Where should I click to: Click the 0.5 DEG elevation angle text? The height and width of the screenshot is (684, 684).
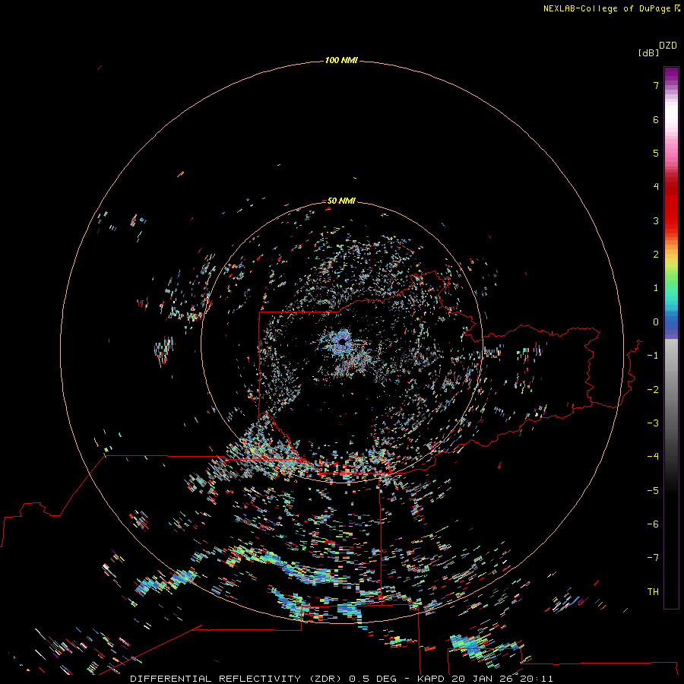tap(373, 679)
